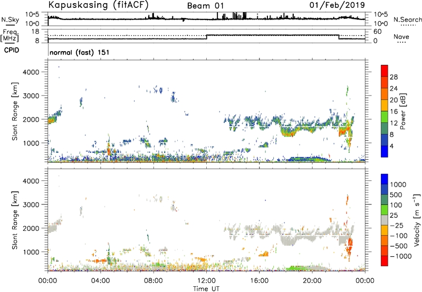Click the 4 value on Power color bar
Image resolution: width=422 pixels, height=292 pixels.
click(x=392, y=147)
